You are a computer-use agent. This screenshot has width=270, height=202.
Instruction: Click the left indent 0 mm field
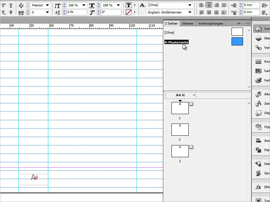click(251, 5)
